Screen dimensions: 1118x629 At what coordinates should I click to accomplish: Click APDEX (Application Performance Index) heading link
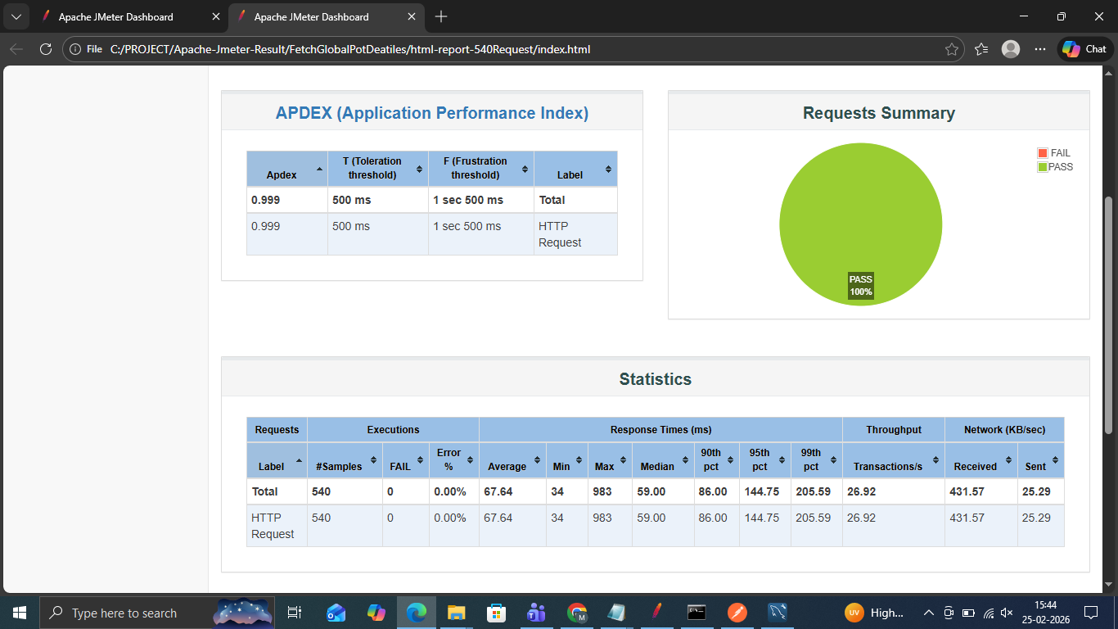tap(431, 113)
